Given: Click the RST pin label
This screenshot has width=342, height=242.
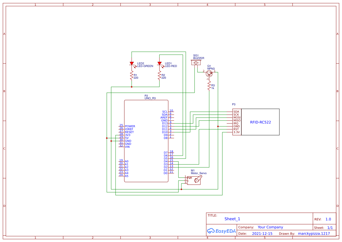Looking at the screenshot, I should pos(236,129).
